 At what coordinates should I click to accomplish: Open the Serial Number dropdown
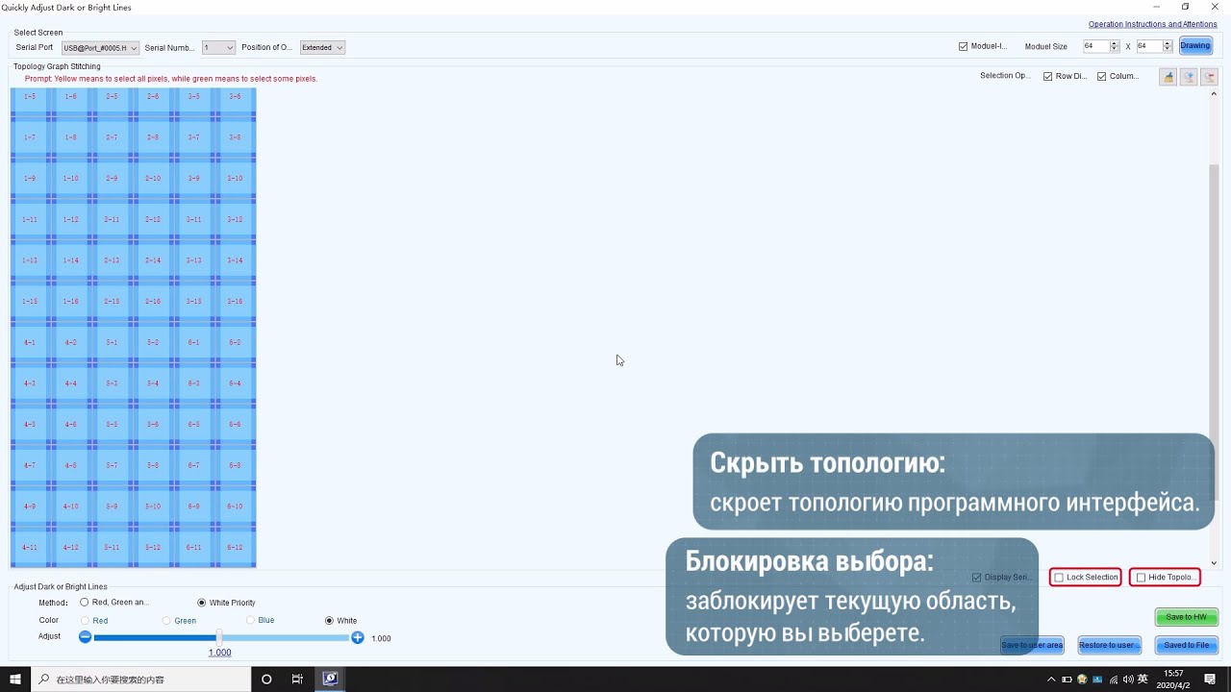(x=218, y=47)
